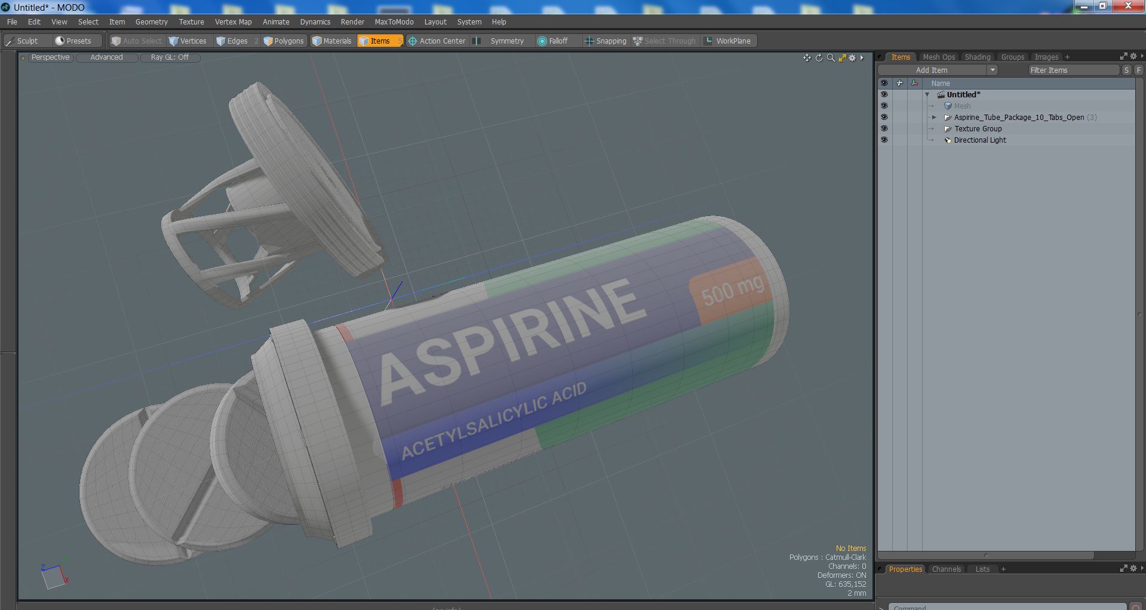Viewport: 1146px width, 610px height.
Task: Open the WorkPlane menu
Action: [x=728, y=41]
